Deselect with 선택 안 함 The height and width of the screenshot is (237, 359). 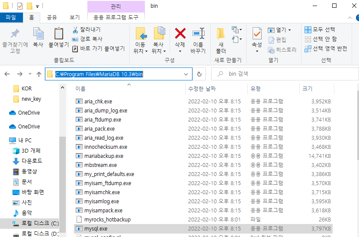coord(321,39)
